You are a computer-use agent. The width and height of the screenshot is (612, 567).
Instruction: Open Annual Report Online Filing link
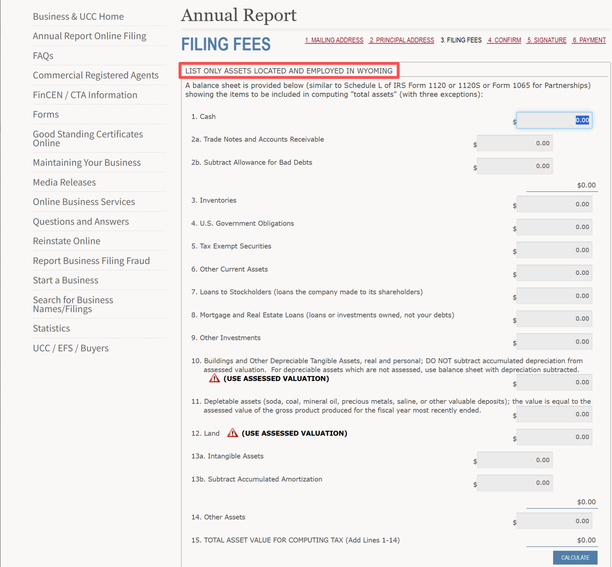click(90, 36)
